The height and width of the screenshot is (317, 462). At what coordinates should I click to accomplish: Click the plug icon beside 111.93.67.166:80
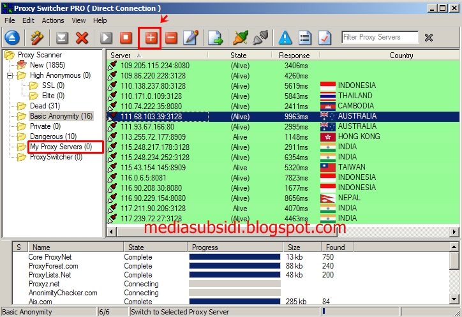[112, 127]
